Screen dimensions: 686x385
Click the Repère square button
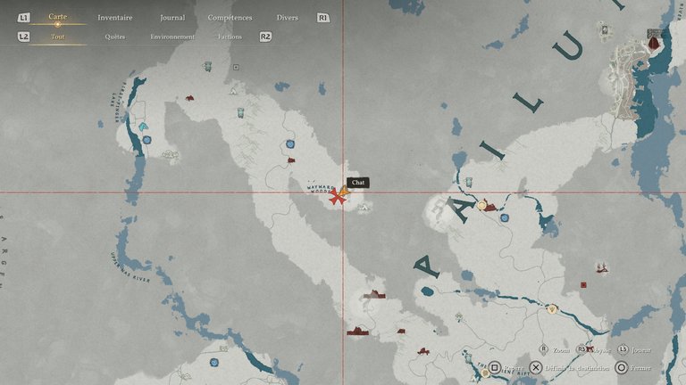494,367
